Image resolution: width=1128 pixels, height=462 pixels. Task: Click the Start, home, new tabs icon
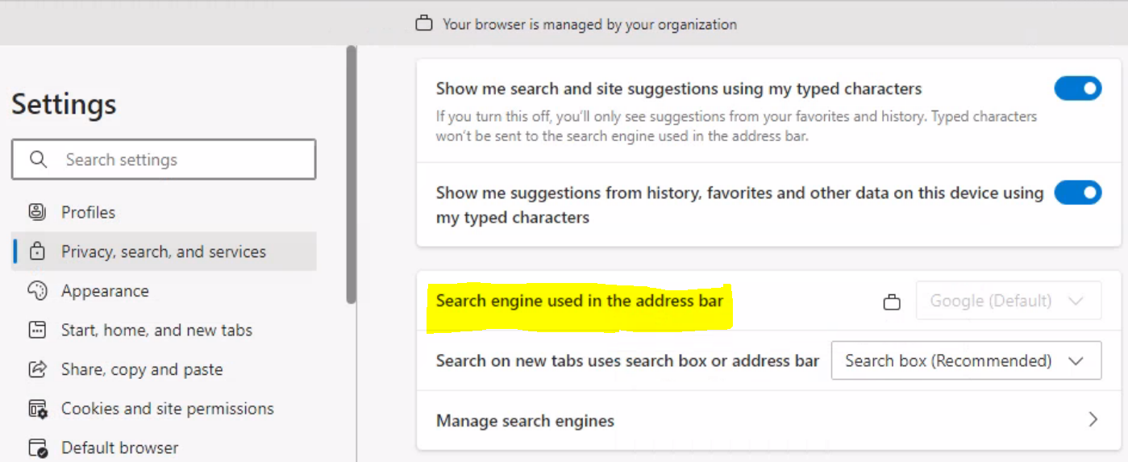point(37,330)
